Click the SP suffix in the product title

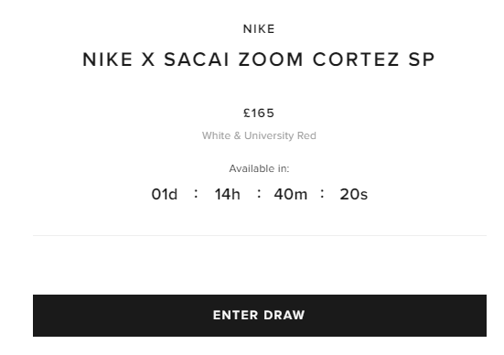click(x=422, y=59)
